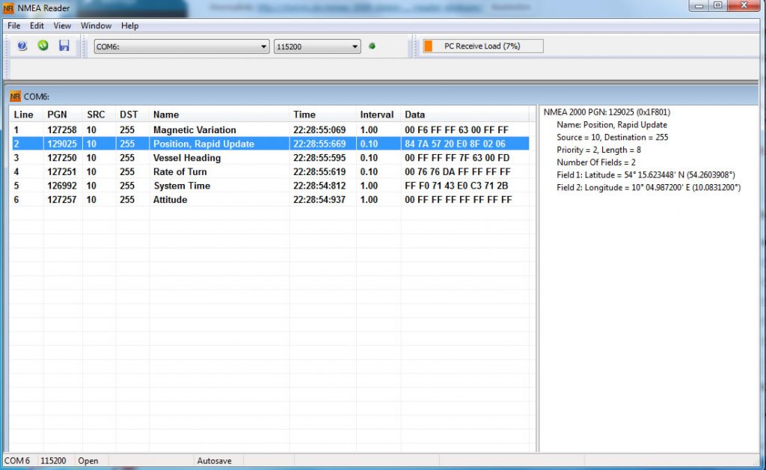766x470 pixels.
Task: Sort by the Name column header
Action: click(x=219, y=115)
